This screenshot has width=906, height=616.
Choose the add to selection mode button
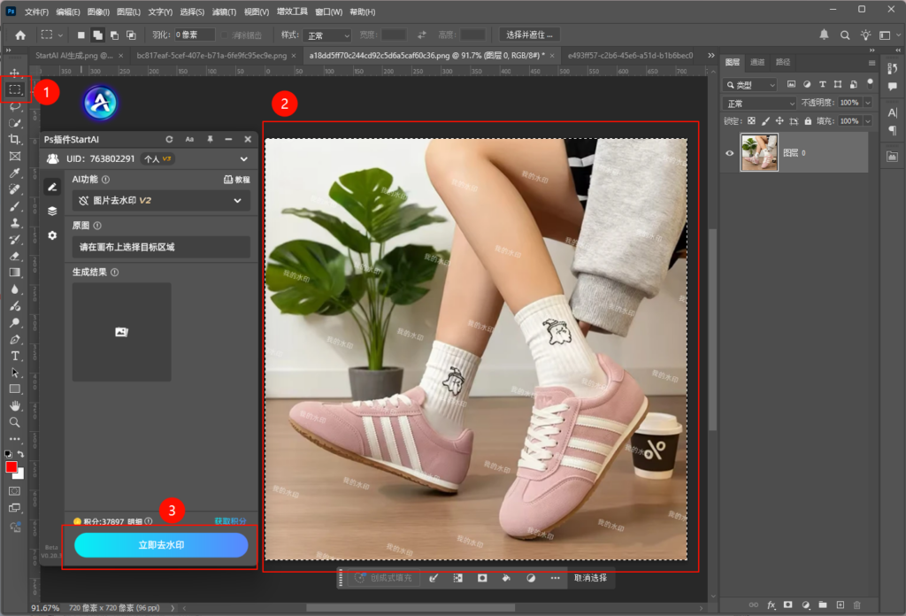[x=97, y=35]
